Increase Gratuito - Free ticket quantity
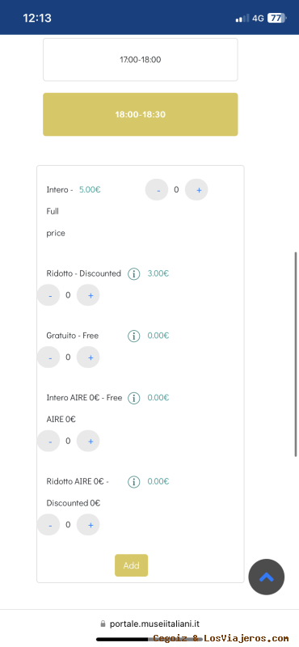The width and height of the screenshot is (299, 647). (88, 357)
